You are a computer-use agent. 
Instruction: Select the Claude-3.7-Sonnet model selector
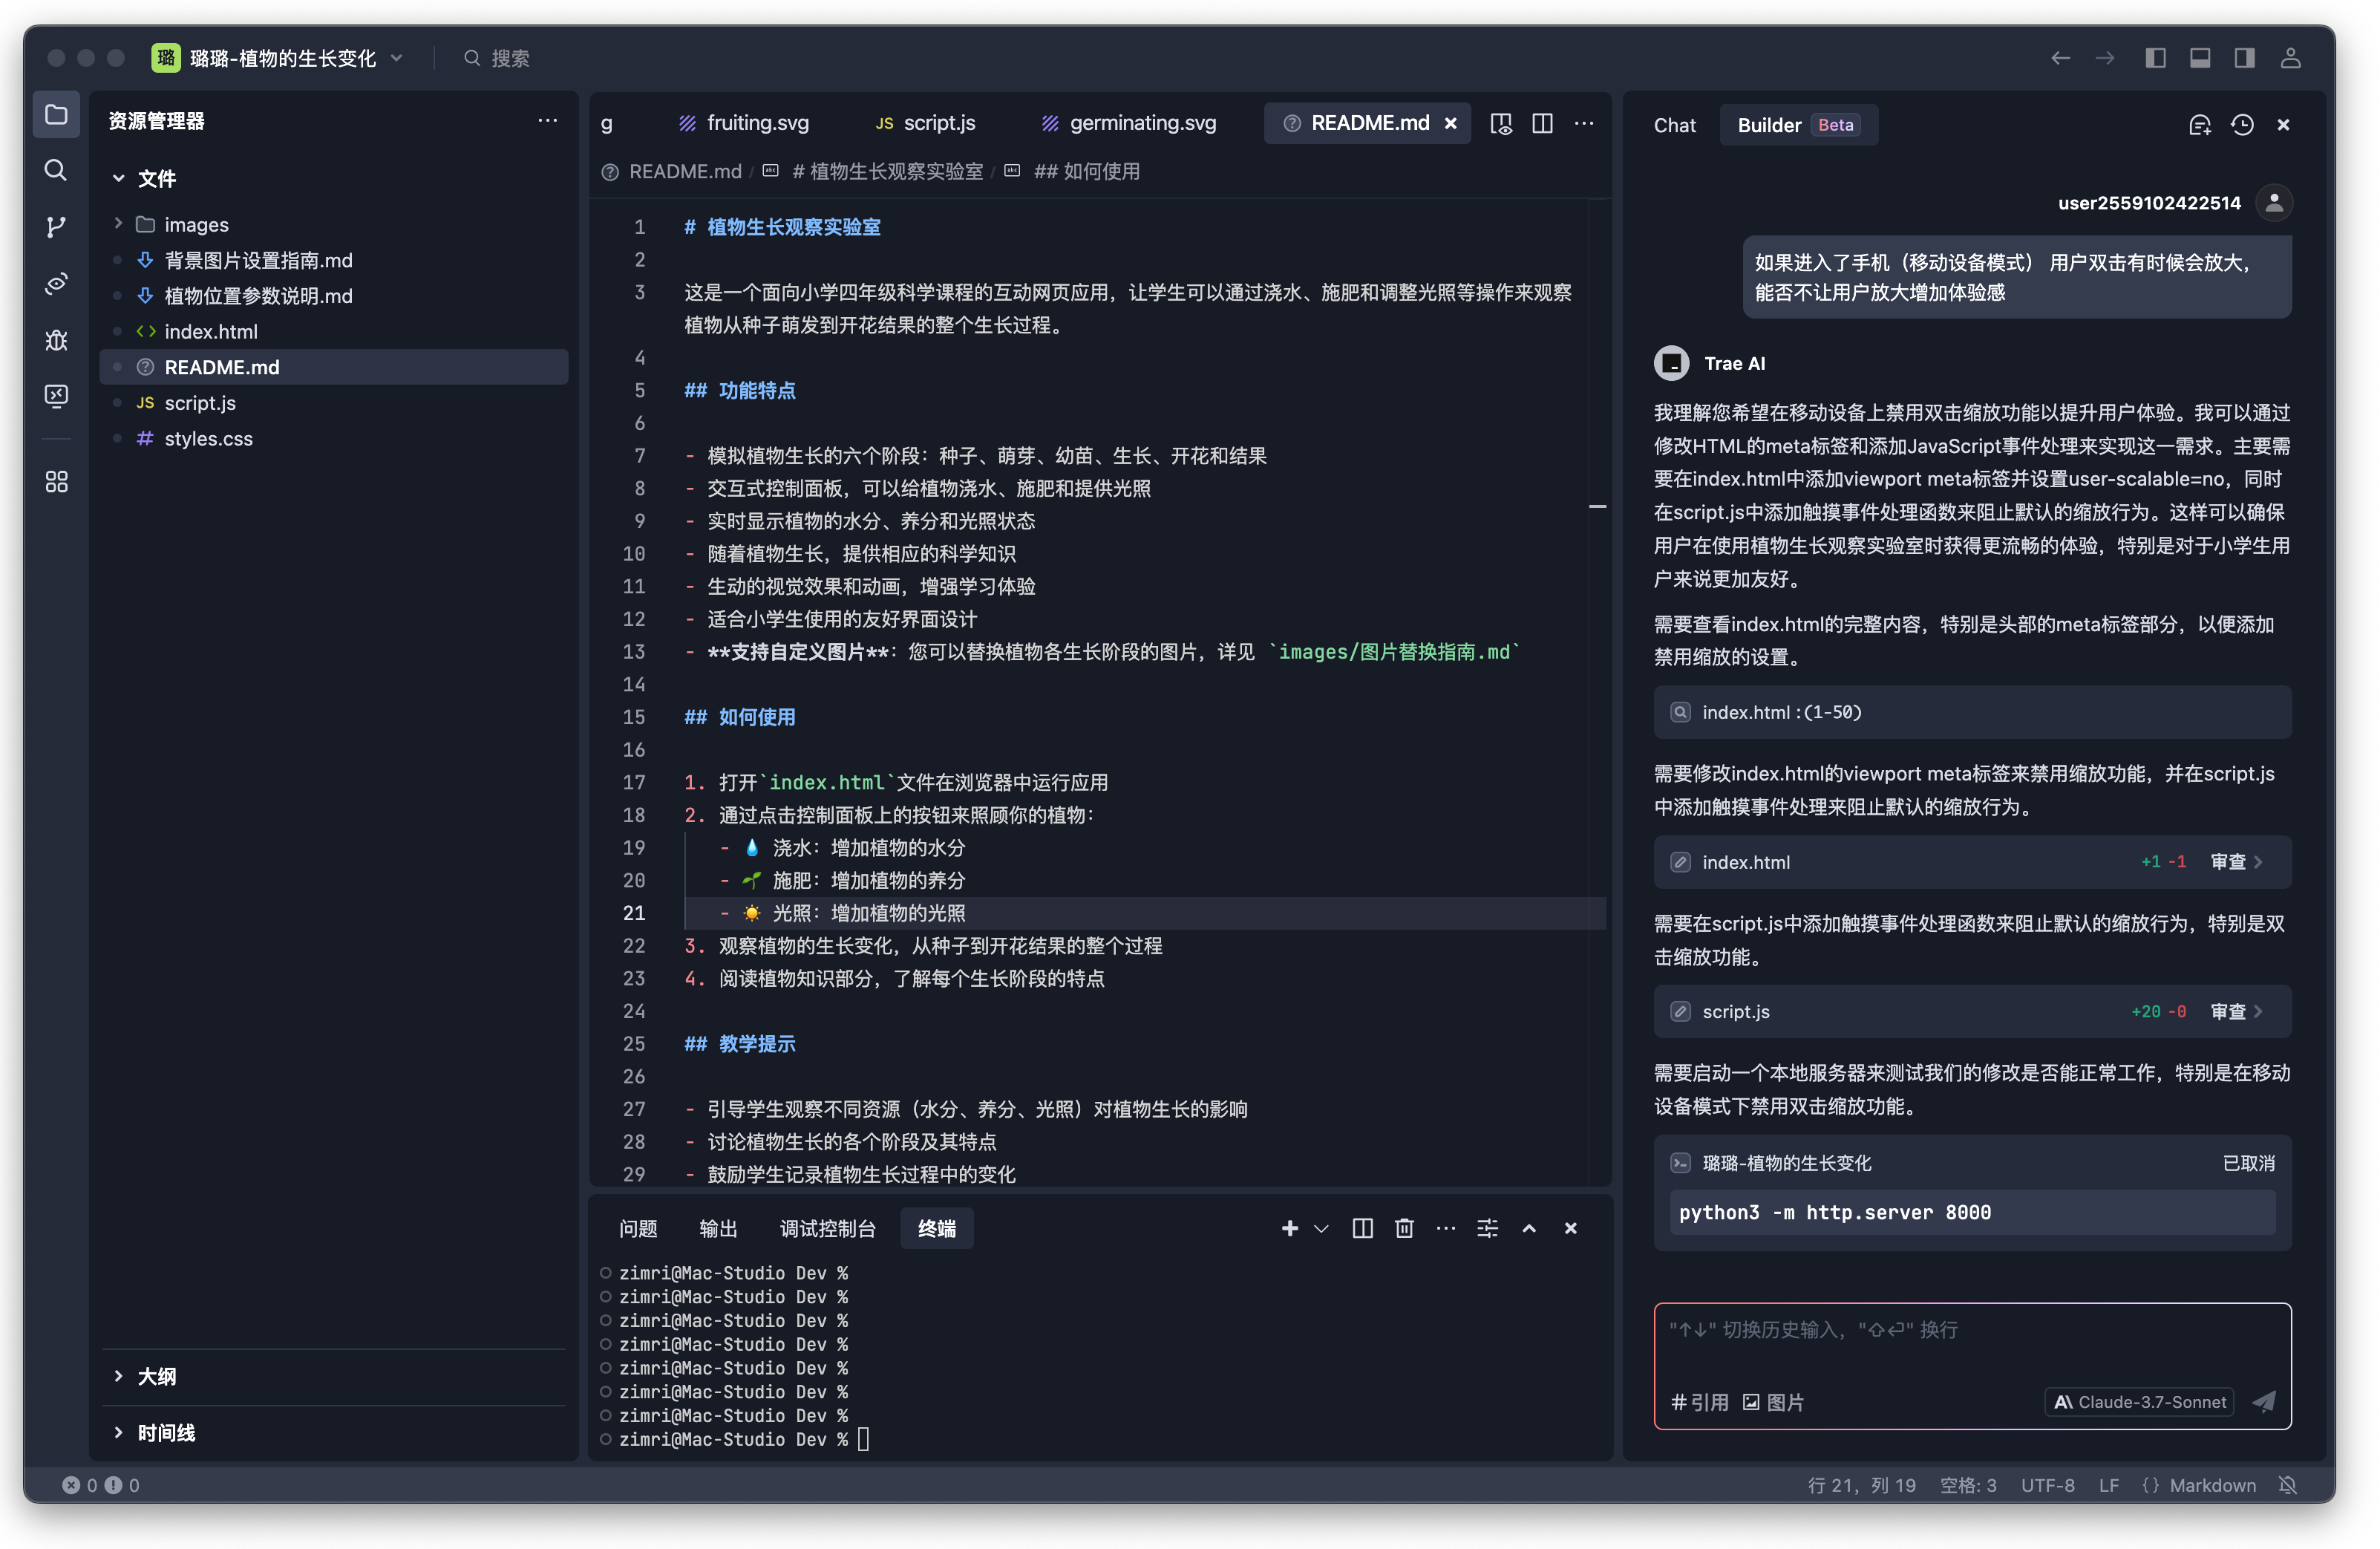2139,1402
